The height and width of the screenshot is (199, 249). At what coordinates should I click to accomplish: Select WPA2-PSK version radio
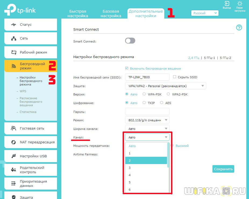coord(168,94)
